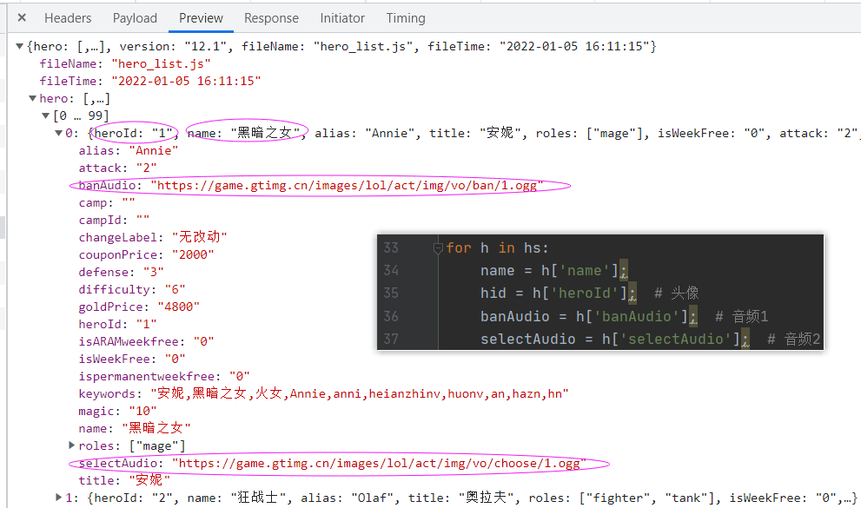Screen dimensions: 861x508
Task: Select the title: "安妮" property row
Action: click(124, 480)
